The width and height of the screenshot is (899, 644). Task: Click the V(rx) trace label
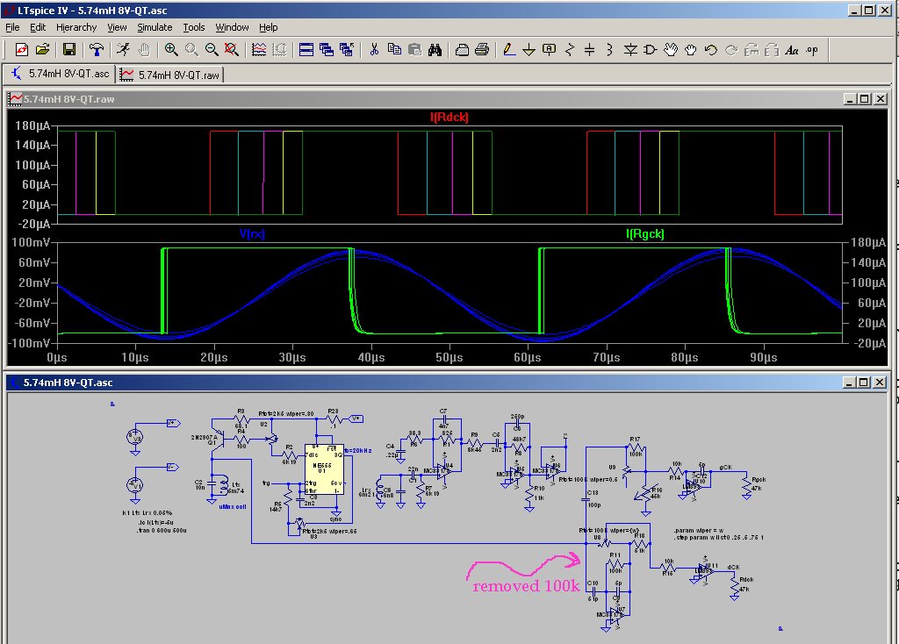click(x=252, y=233)
